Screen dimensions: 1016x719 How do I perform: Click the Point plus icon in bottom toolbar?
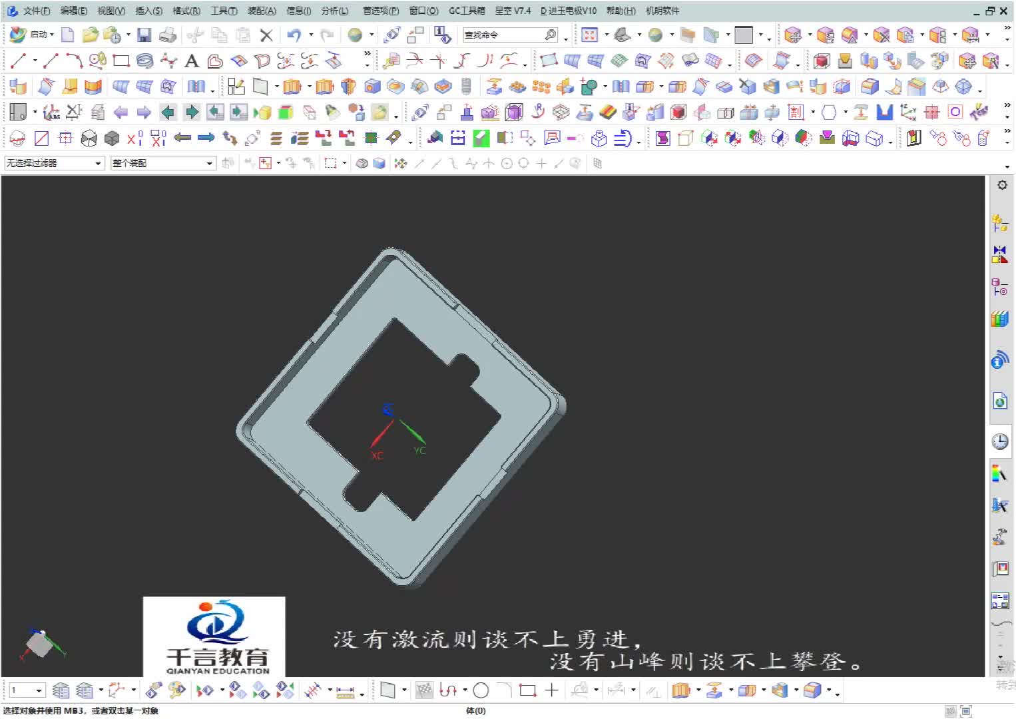tap(551, 690)
